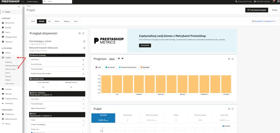Go to previous year in Prognoza

119,59
